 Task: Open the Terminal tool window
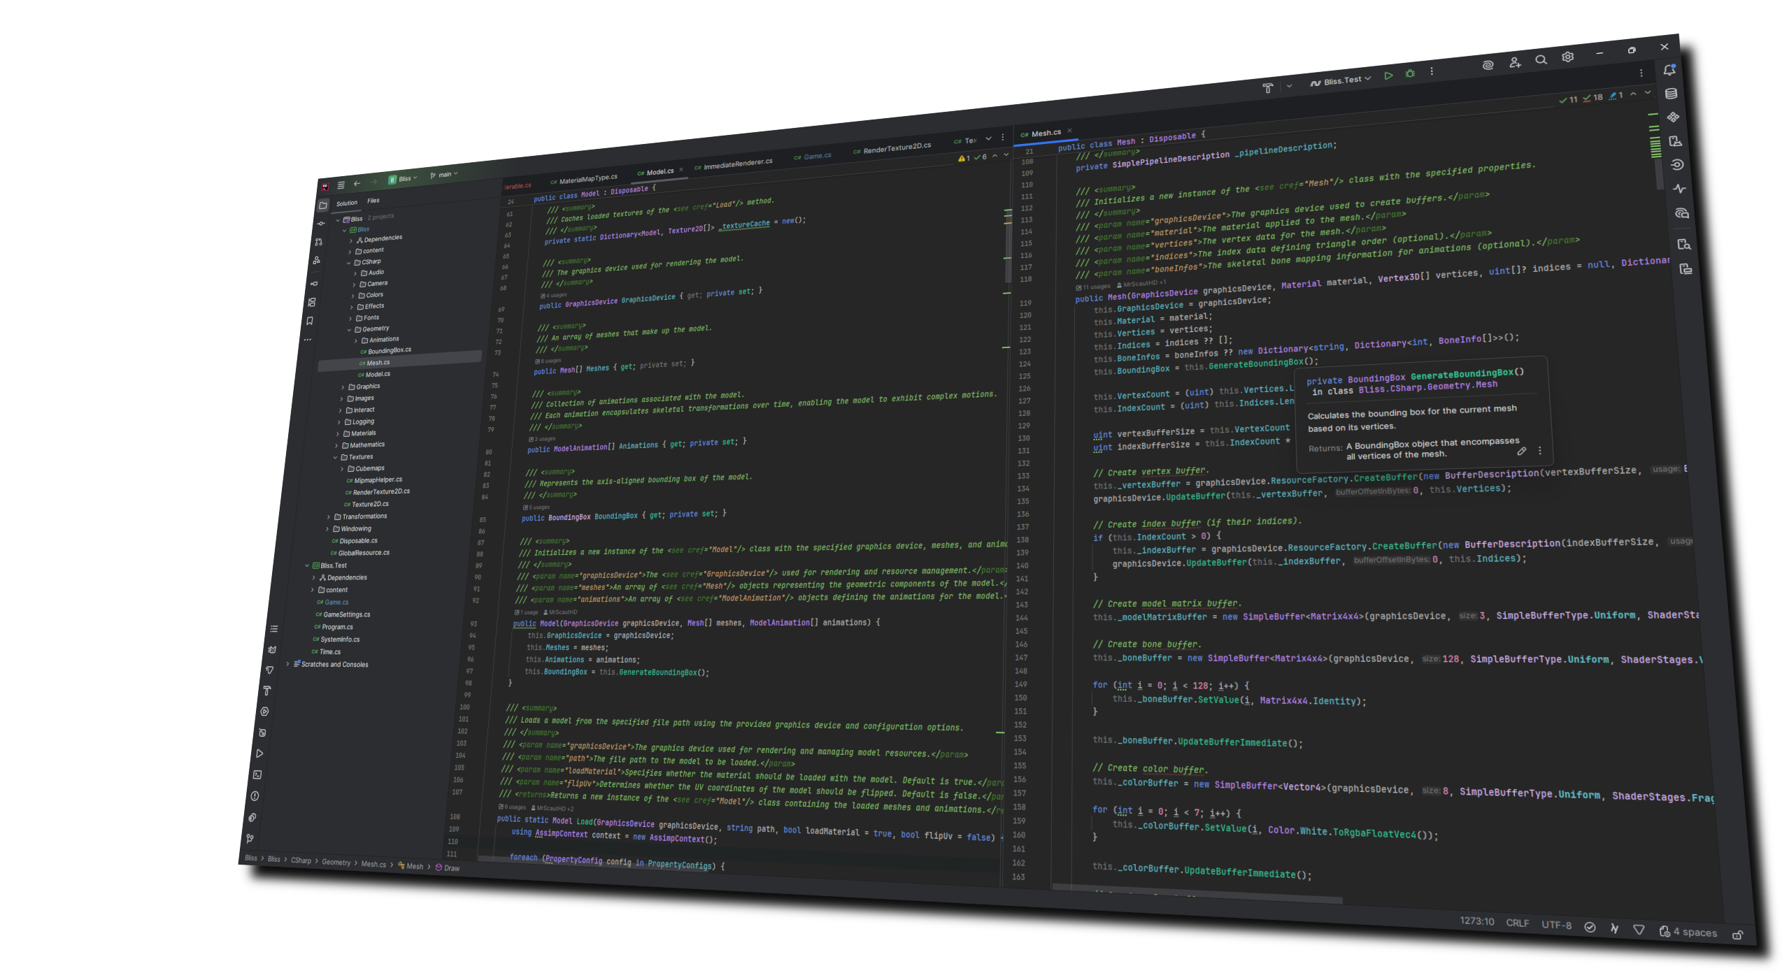click(257, 774)
